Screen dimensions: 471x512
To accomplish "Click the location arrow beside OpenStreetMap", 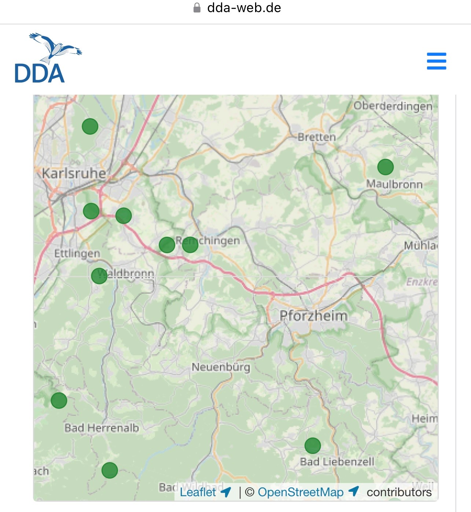I will 353,492.
